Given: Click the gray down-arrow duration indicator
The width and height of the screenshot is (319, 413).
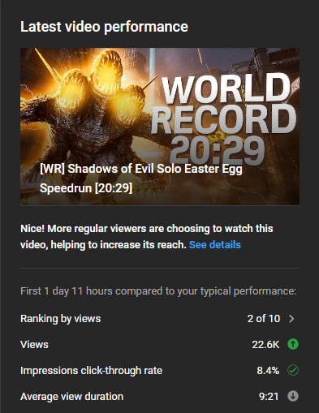Looking at the screenshot, I should (293, 396).
